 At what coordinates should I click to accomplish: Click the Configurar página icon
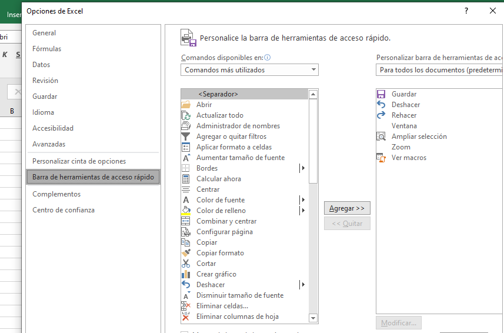186,232
